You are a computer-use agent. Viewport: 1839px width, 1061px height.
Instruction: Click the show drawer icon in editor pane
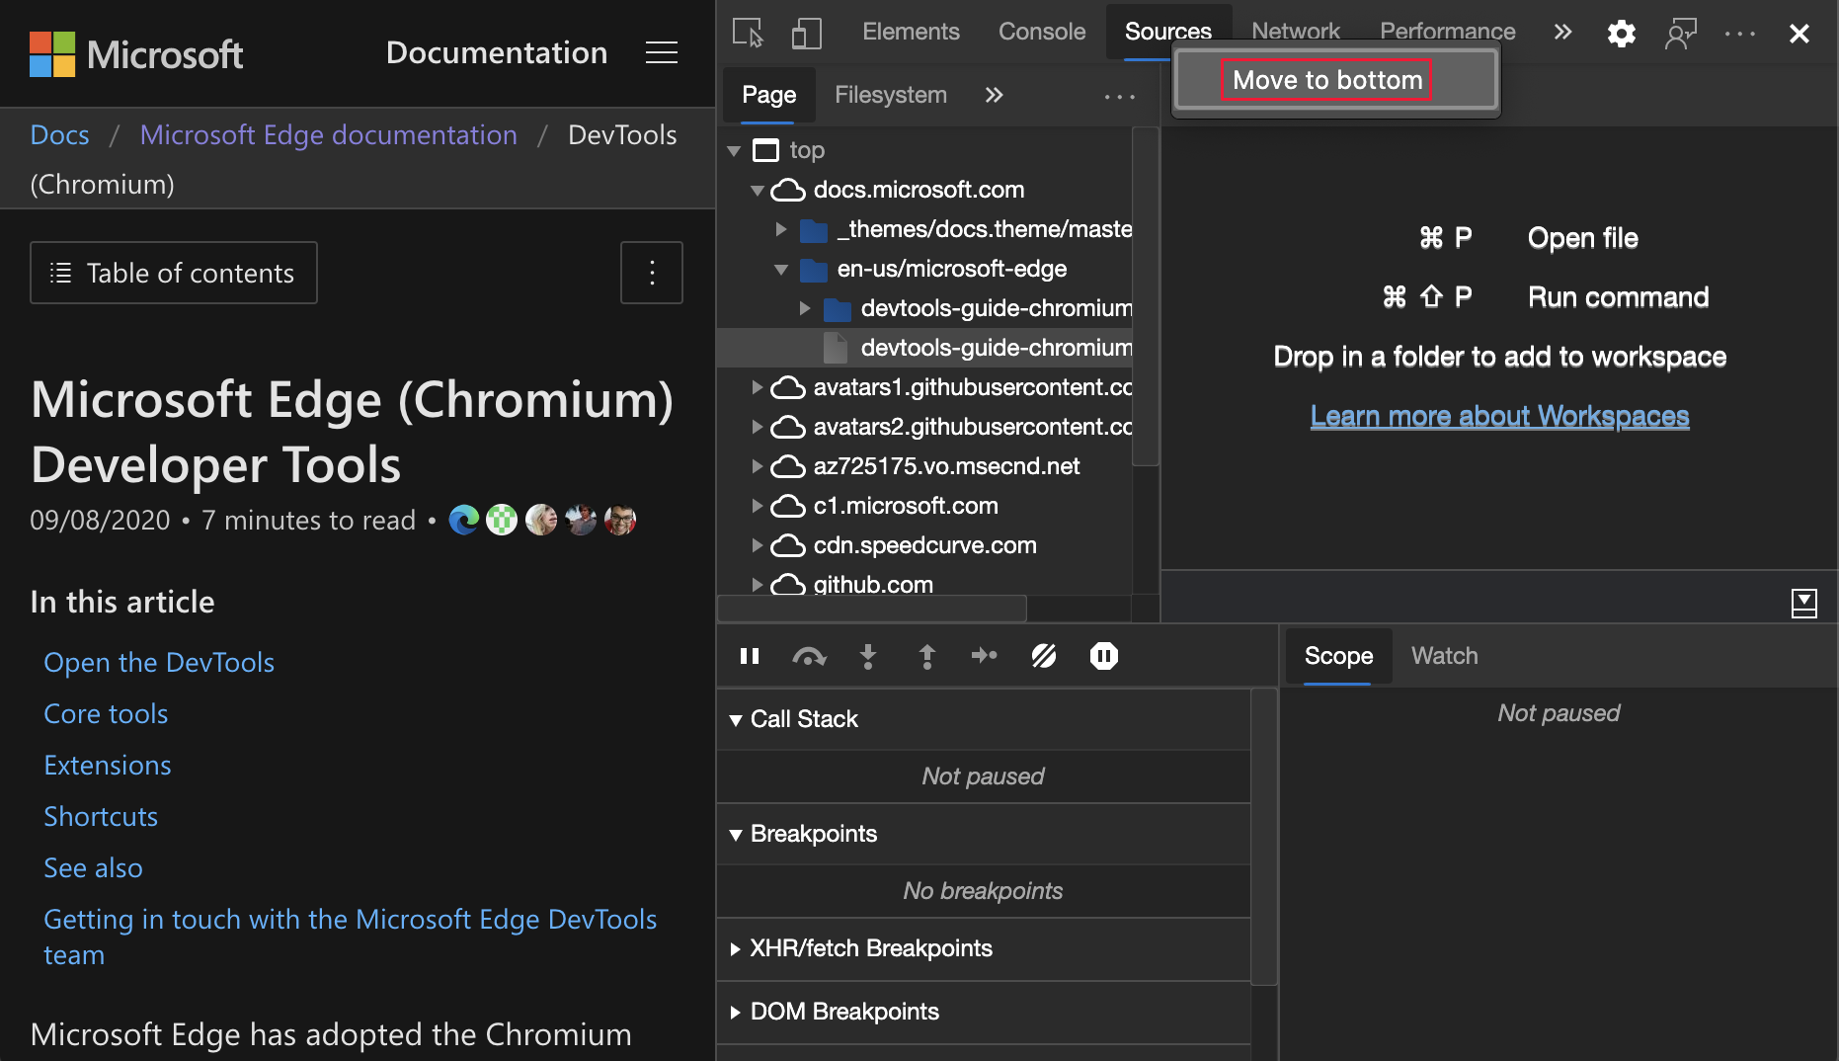click(1803, 603)
